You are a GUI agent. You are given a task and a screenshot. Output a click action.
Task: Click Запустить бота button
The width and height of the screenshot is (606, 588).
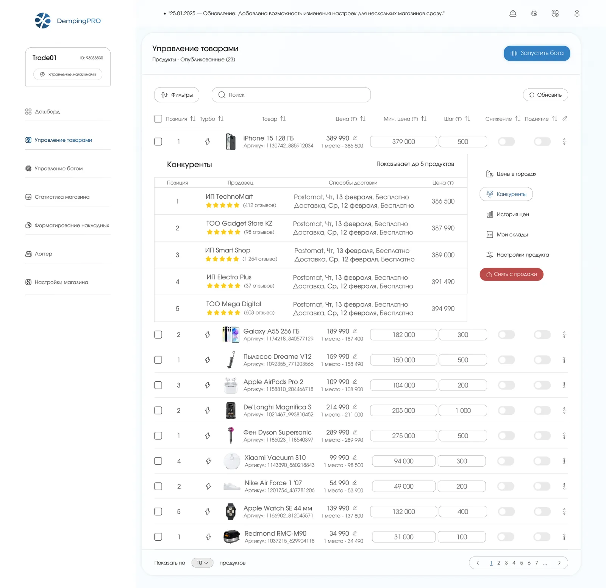click(x=537, y=53)
